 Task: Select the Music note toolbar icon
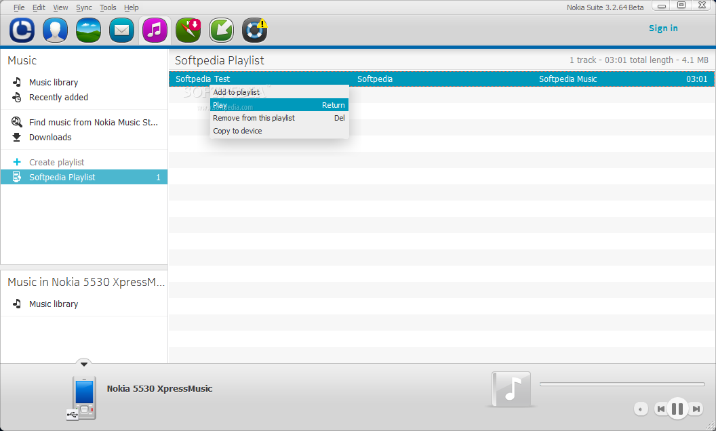tap(155, 30)
